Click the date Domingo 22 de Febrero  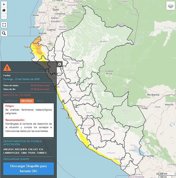pyautogui.click(x=21, y=79)
